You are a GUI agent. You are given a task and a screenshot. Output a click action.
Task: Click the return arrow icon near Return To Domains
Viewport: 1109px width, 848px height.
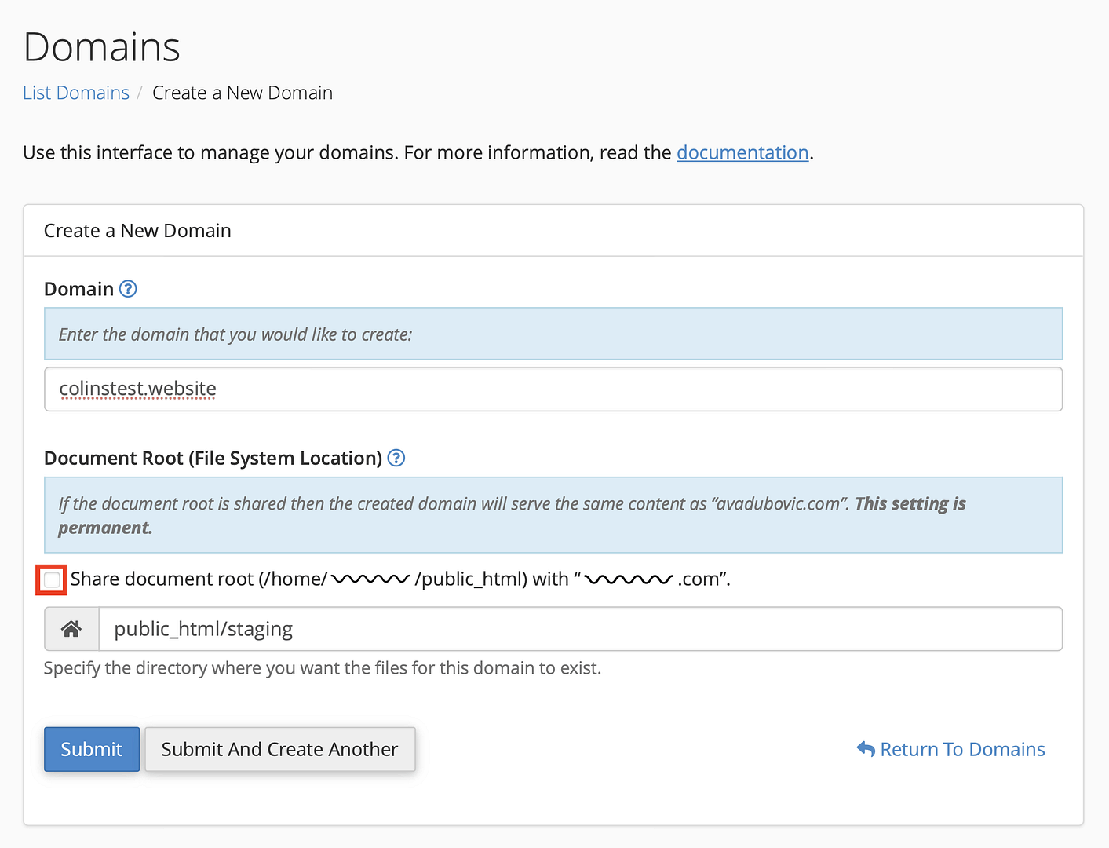[864, 749]
